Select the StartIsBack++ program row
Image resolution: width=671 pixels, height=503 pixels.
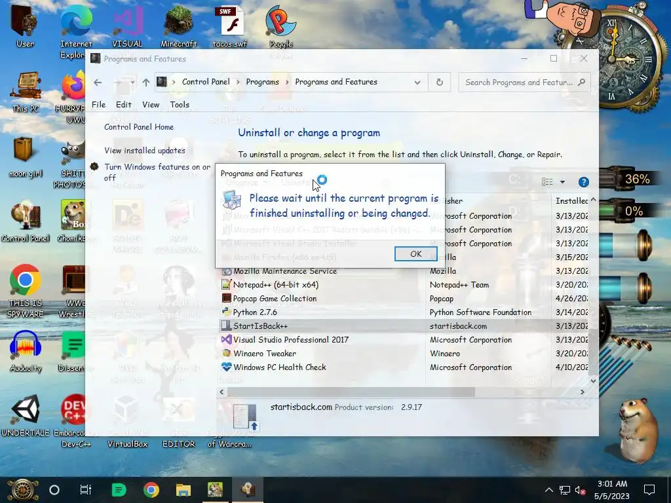pyautogui.click(x=404, y=326)
